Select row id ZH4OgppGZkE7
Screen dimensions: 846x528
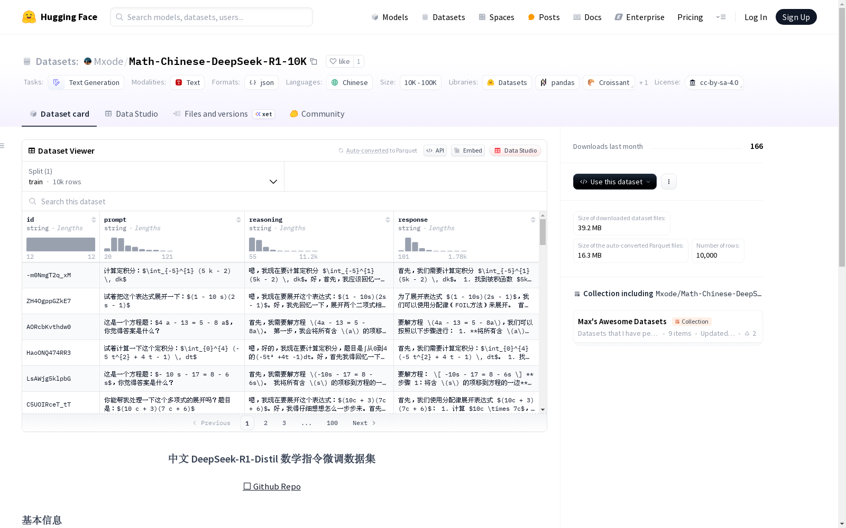49,301
